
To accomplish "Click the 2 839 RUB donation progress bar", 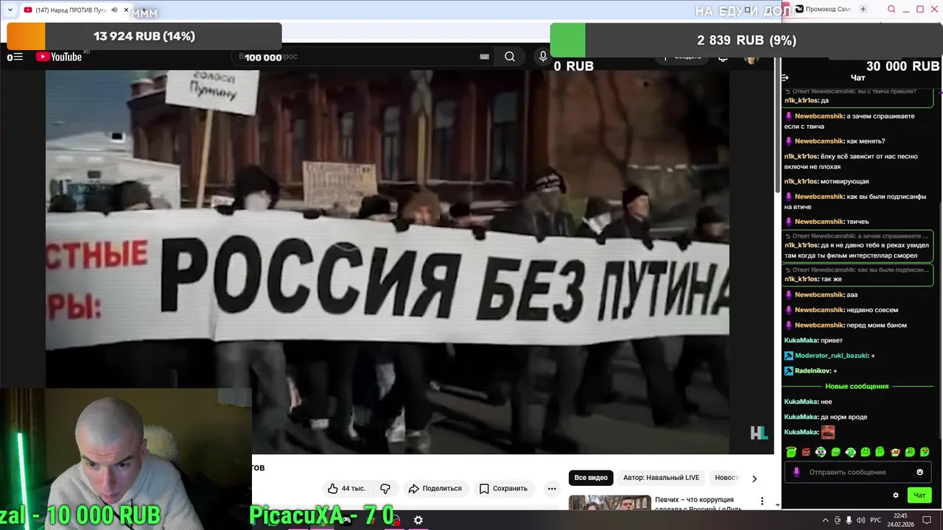I will click(746, 40).
